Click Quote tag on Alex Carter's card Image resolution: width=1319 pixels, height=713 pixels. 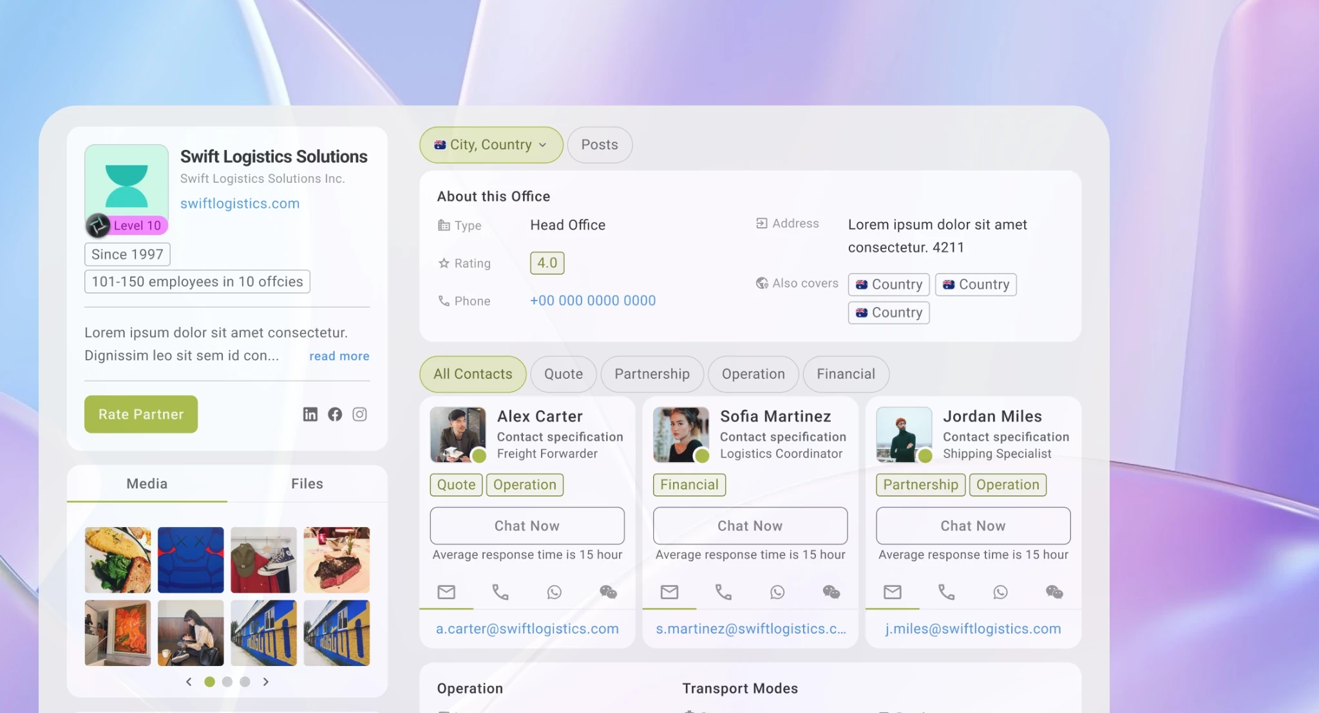pos(456,485)
